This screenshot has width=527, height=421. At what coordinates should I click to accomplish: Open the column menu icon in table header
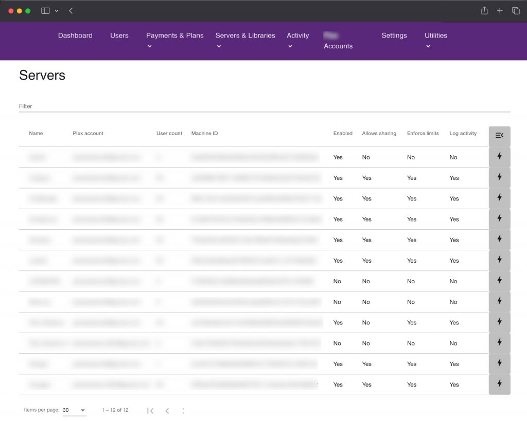click(x=499, y=135)
